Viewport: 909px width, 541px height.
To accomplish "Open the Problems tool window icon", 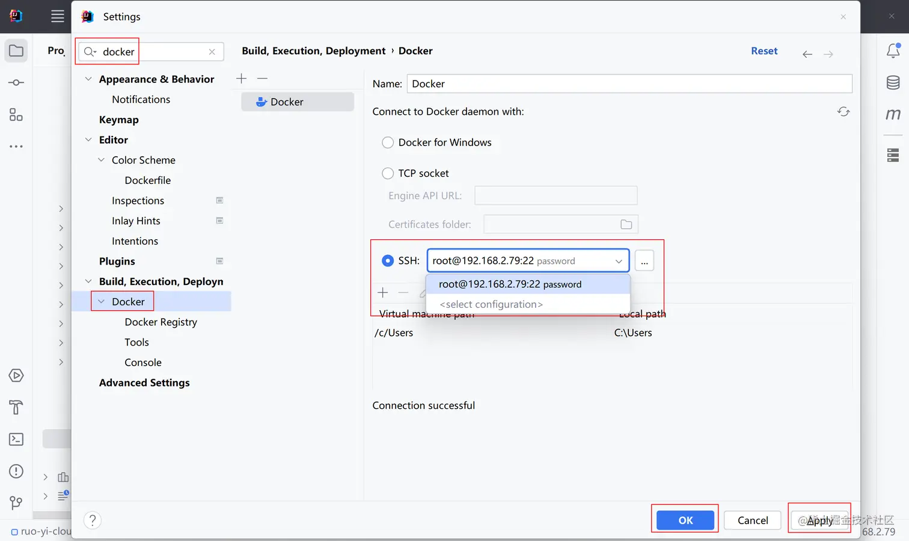I will (16, 471).
